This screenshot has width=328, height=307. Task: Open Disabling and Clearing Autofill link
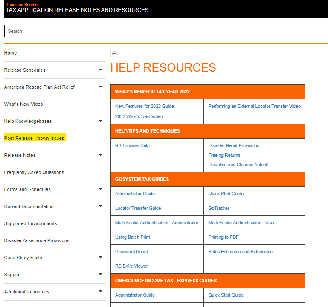[238, 165]
